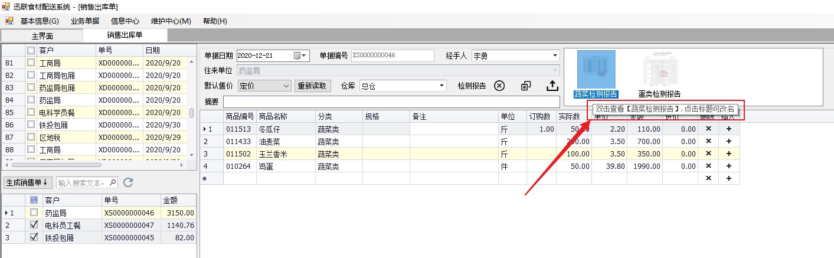834x258 pixels.
Task: Click the 摘要 text input field
Action: click(391, 102)
